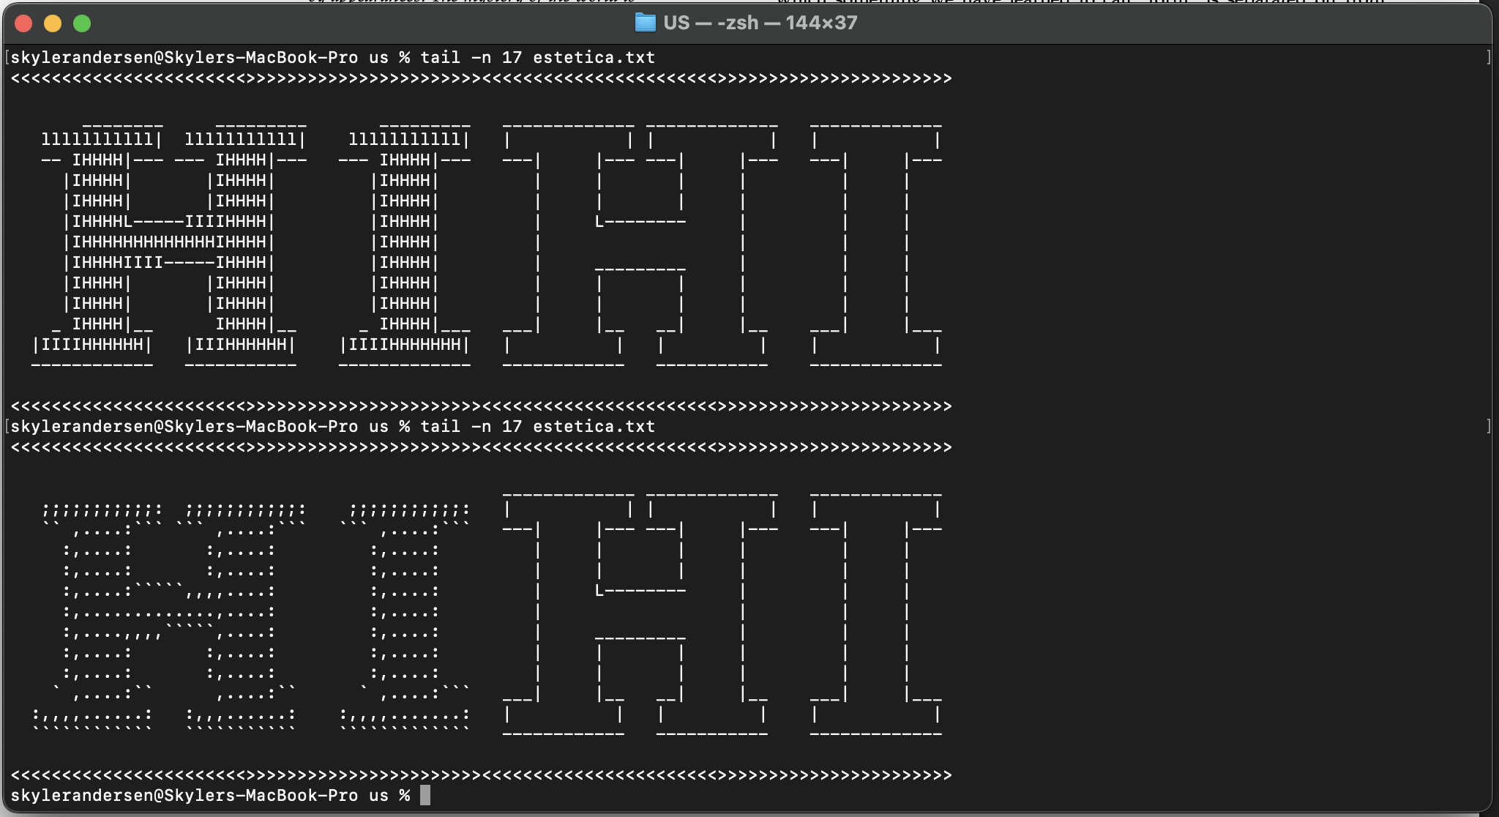Click the ASCII 'H' letter made of IHHHH characters
Viewport: 1499px width, 817px height.
168,242
